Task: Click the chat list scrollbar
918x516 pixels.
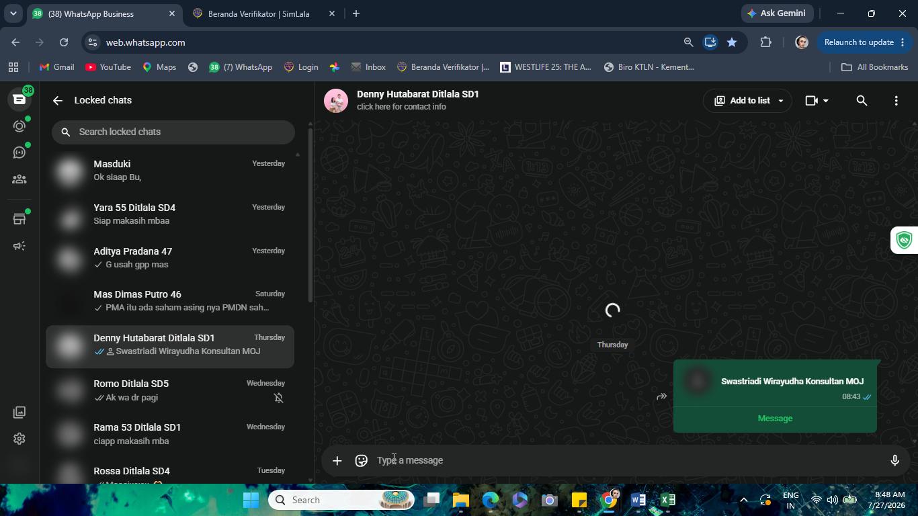Action: point(310,215)
